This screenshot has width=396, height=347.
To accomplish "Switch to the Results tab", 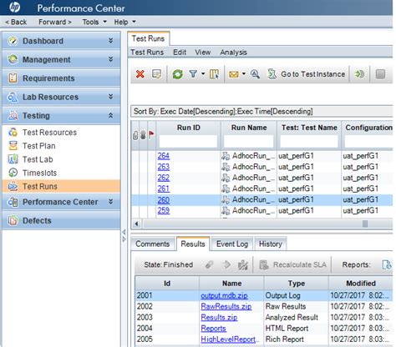I will click(x=193, y=244).
